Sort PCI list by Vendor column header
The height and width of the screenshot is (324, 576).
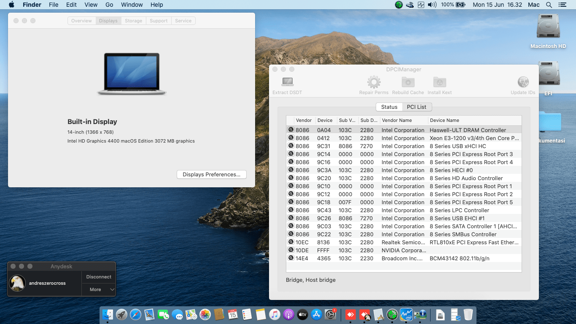(x=304, y=120)
